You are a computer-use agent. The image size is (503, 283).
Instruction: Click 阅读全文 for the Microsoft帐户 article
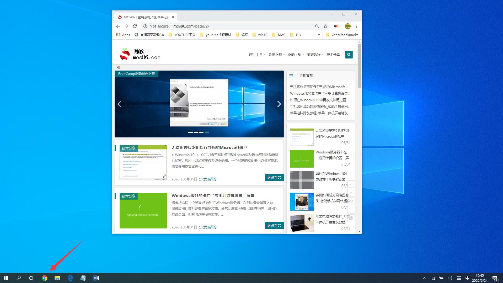274,178
